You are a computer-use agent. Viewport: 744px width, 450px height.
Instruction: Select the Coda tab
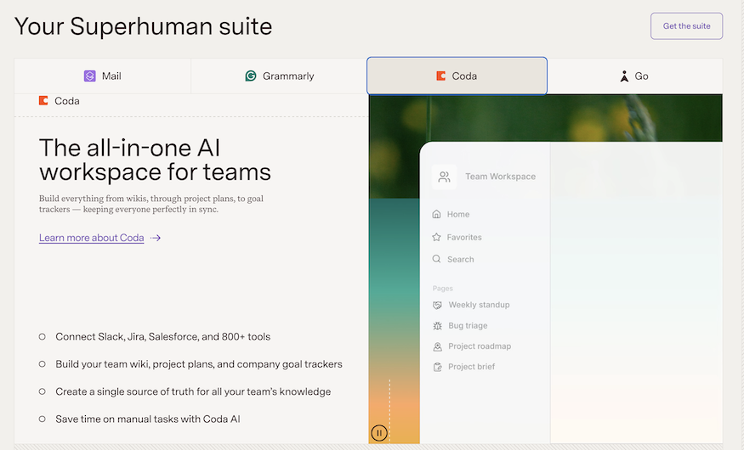pyautogui.click(x=457, y=76)
